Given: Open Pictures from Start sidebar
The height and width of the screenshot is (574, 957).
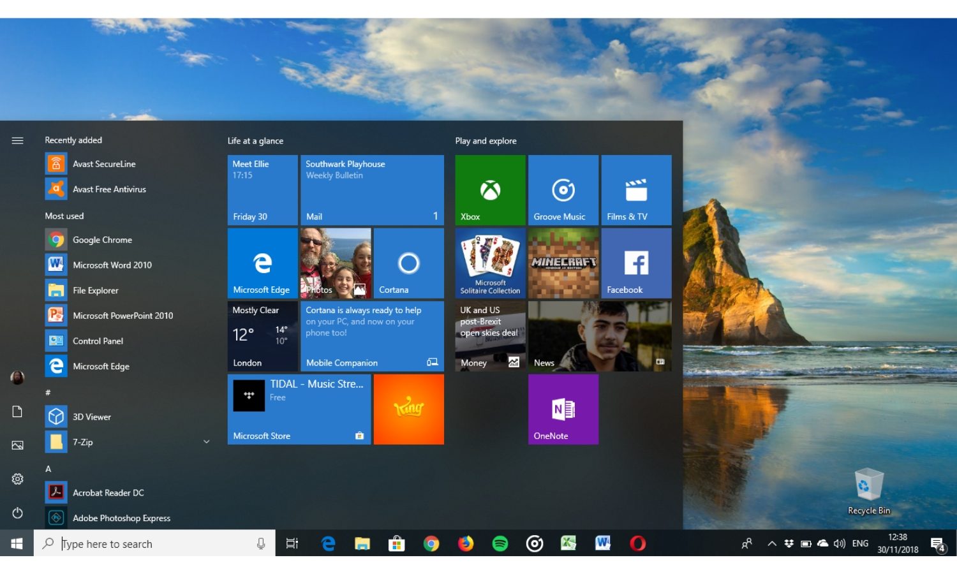Looking at the screenshot, I should pyautogui.click(x=17, y=445).
